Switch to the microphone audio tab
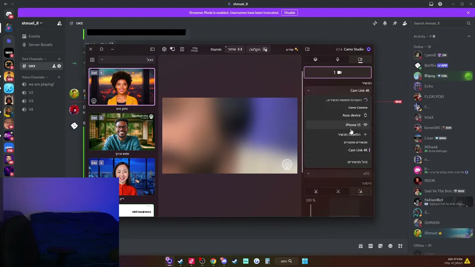 (x=338, y=59)
